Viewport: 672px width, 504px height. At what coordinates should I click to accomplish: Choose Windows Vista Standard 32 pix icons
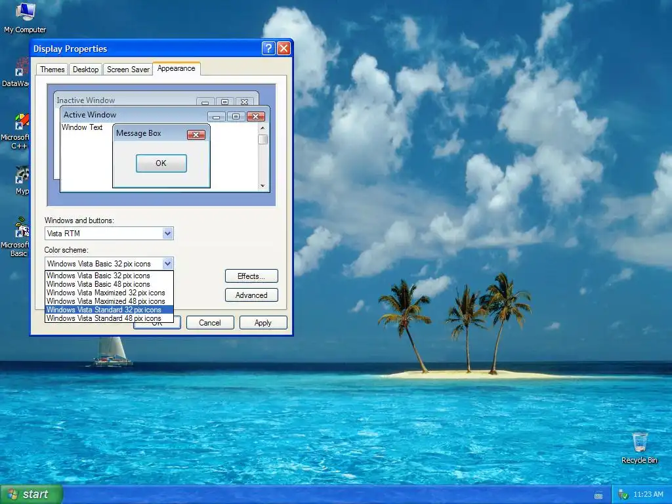[109, 310]
